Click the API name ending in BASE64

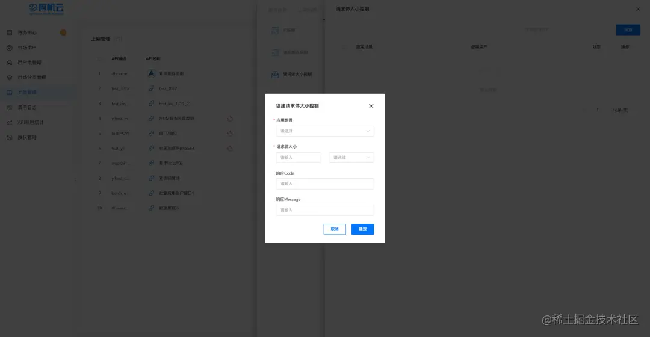(176, 149)
